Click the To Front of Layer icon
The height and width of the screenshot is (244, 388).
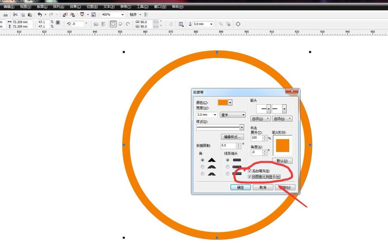pos(221,24)
